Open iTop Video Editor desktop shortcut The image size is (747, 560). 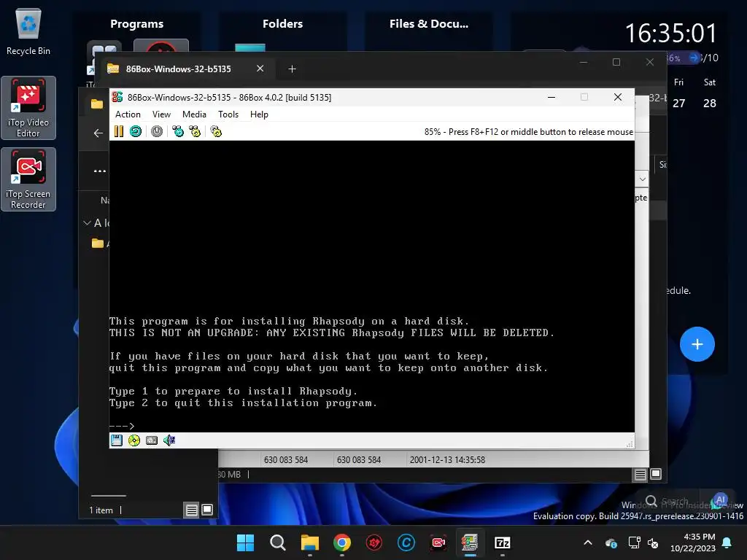(28, 108)
